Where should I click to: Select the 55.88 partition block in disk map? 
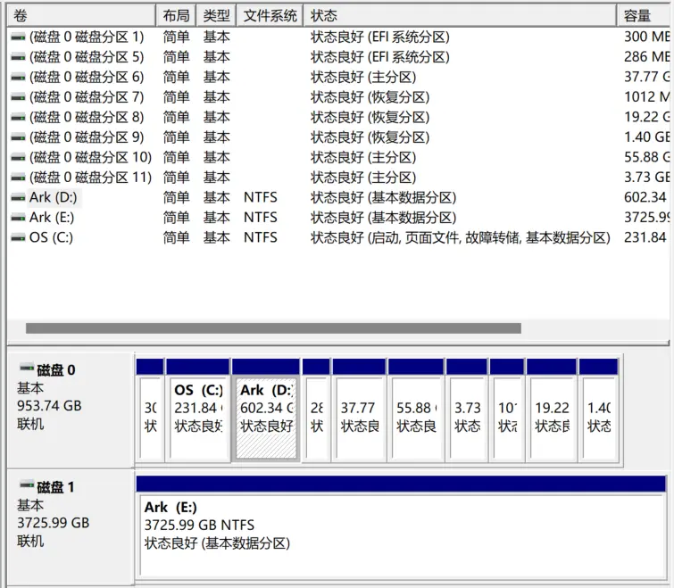click(x=416, y=410)
